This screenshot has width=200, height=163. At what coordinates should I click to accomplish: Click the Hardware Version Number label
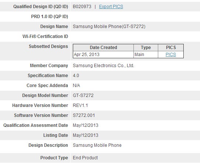tap(40, 105)
